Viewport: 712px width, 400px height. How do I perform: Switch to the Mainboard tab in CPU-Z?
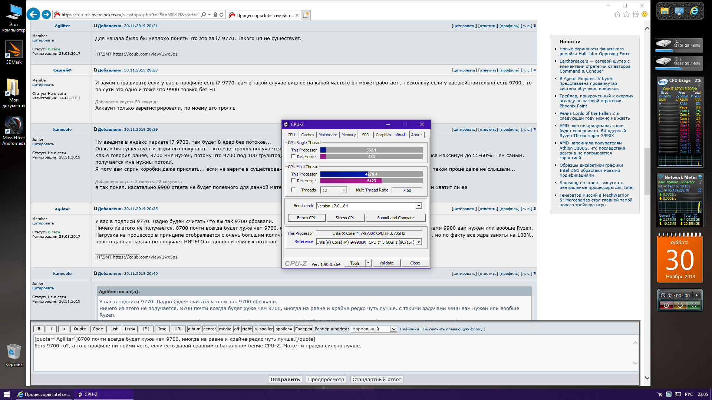tap(328, 135)
